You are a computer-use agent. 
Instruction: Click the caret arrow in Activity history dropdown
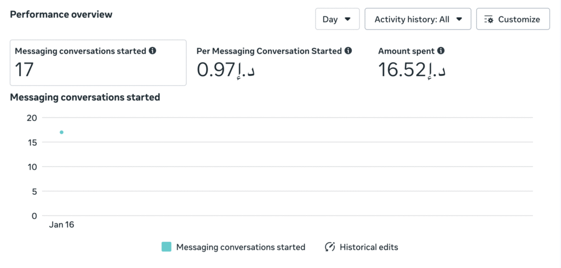point(459,19)
